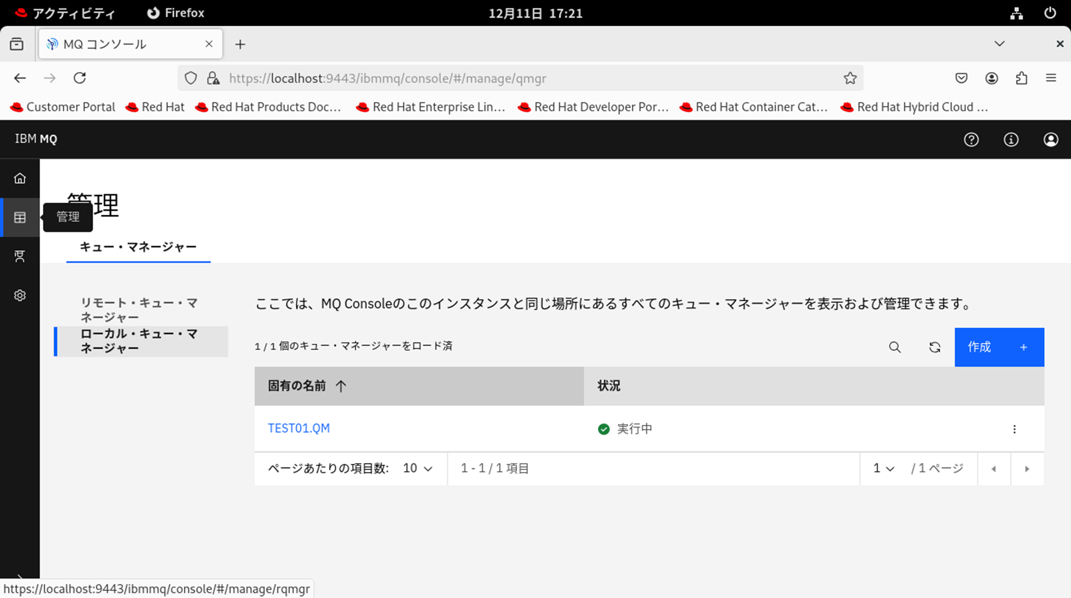Viewport: 1071px width, 598px height.
Task: Bookmark page with the star icon
Action: pos(850,78)
